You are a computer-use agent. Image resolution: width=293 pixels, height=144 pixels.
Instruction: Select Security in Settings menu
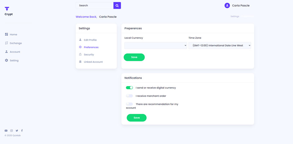pos(89,55)
